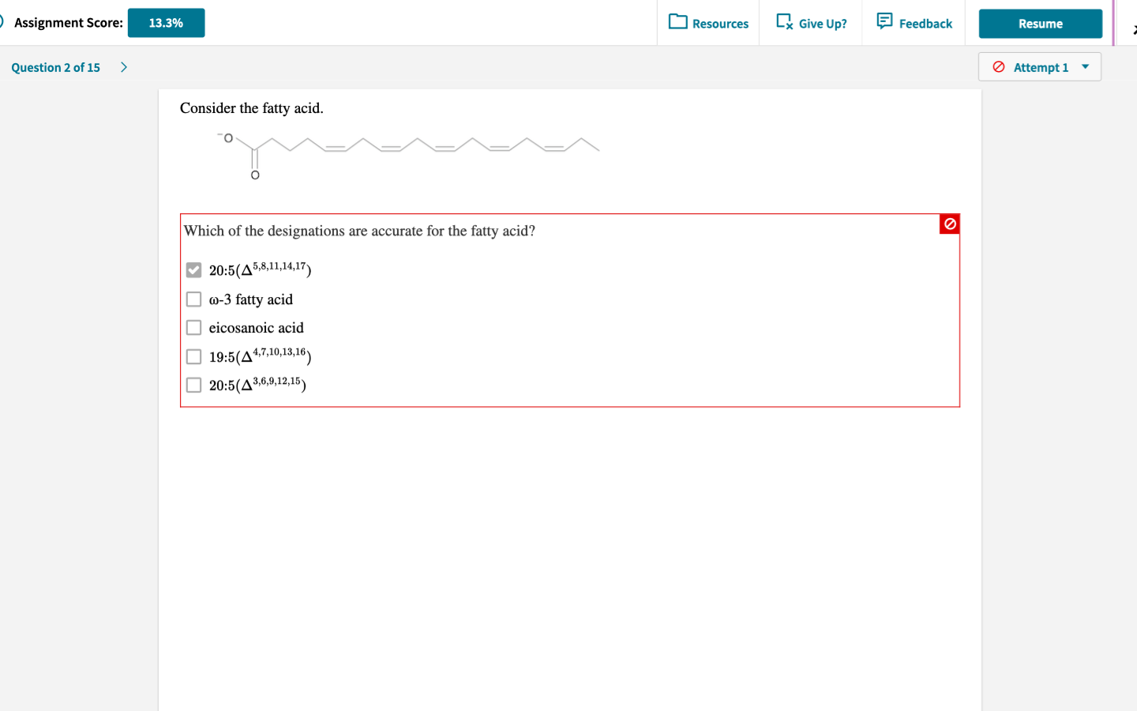1137x711 pixels.
Task: Click the Resources folder icon
Action: click(679, 22)
